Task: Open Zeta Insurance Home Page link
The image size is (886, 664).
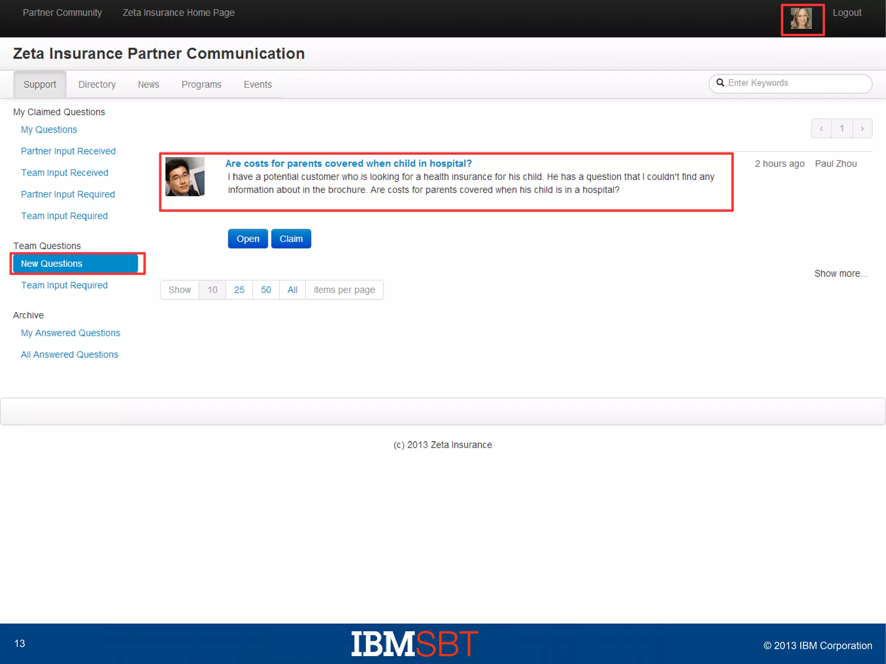Action: [x=179, y=13]
